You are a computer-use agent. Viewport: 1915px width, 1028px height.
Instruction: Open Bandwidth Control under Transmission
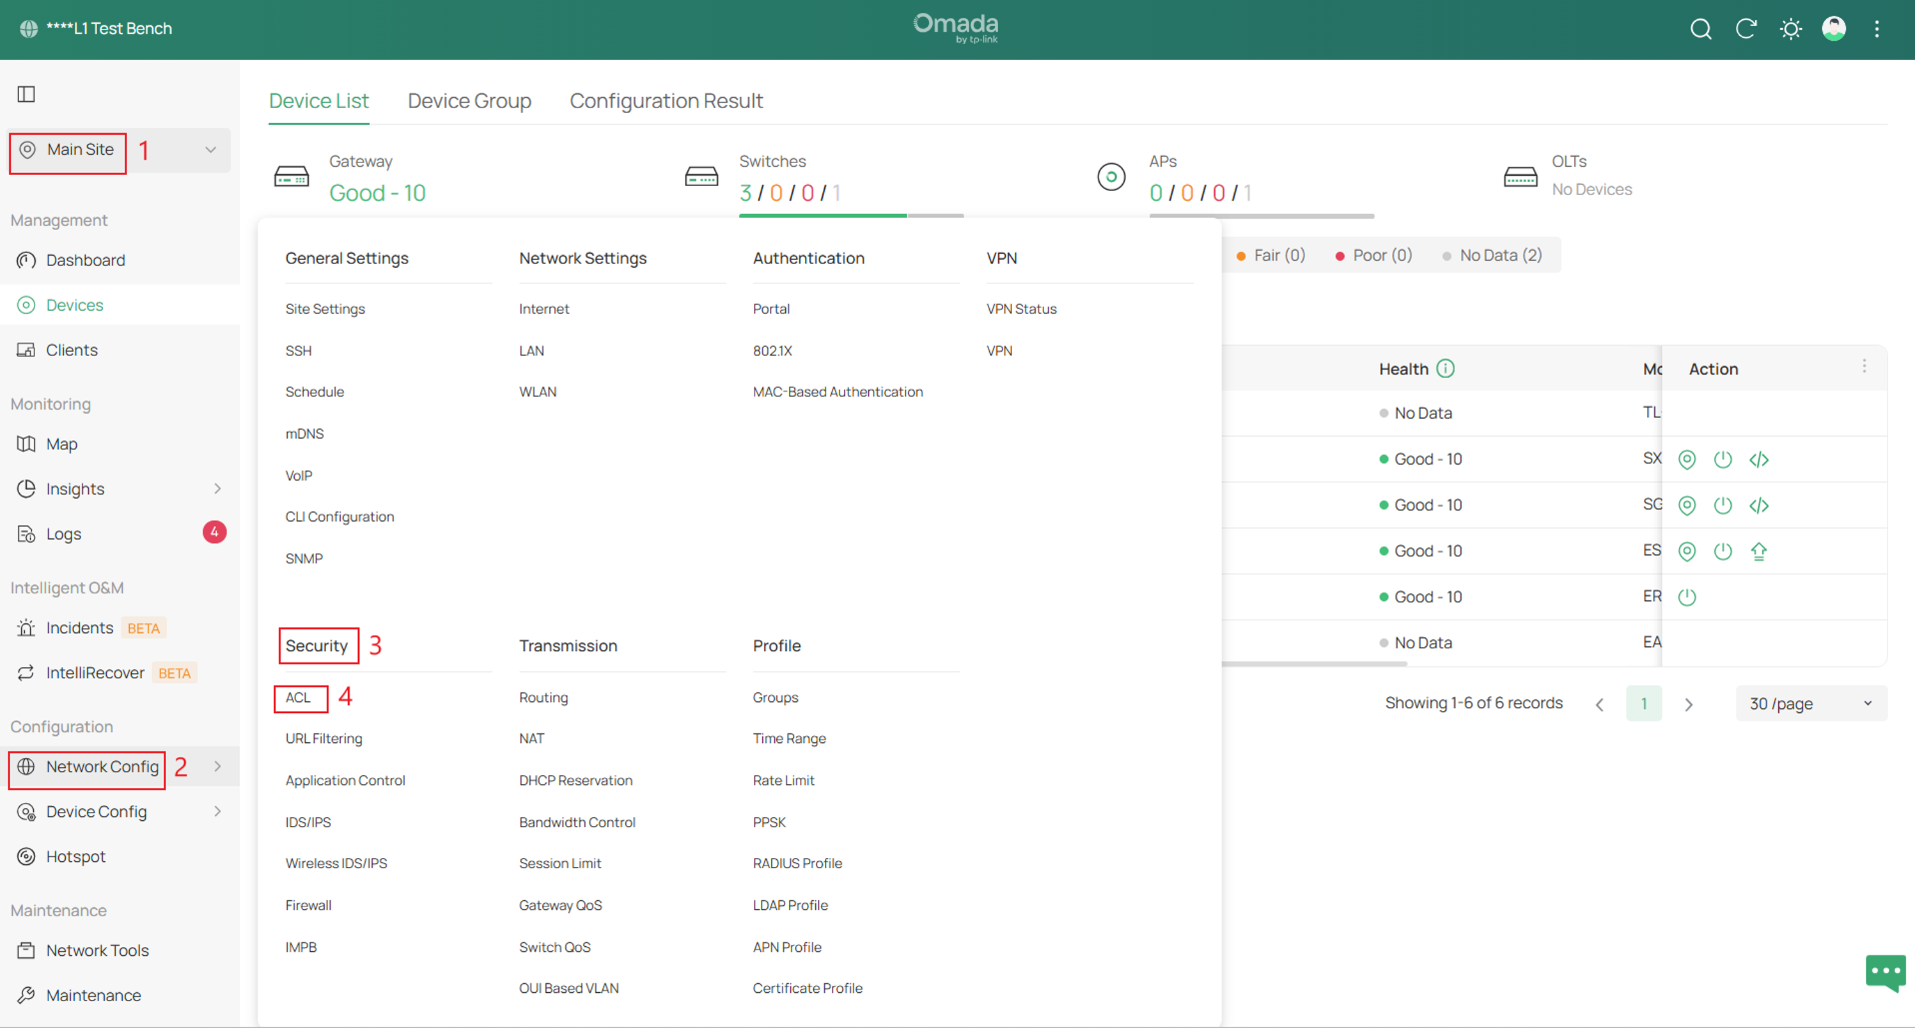click(x=577, y=822)
